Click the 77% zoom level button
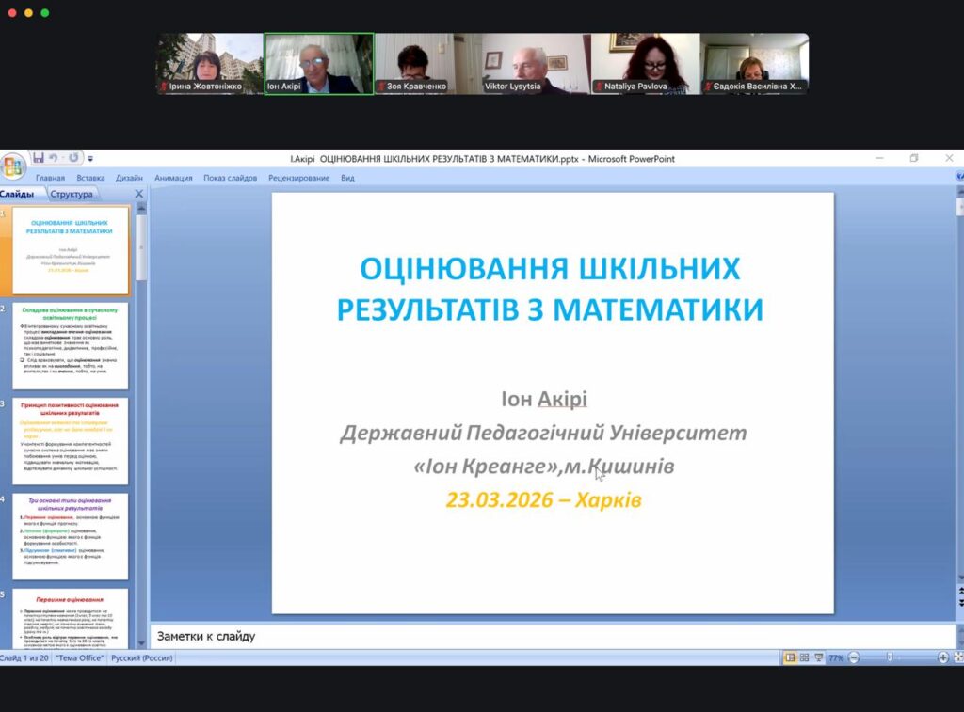The image size is (964, 712). click(835, 658)
